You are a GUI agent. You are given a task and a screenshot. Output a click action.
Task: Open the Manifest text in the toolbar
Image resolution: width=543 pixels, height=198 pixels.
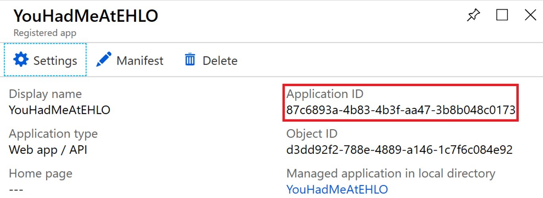click(140, 60)
